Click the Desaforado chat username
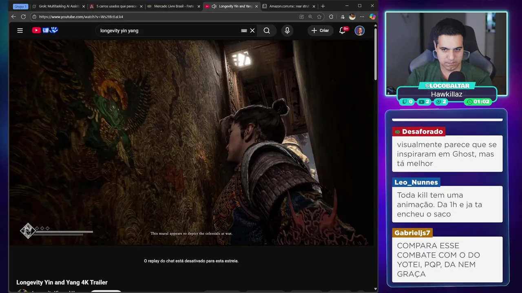 tap(419, 131)
